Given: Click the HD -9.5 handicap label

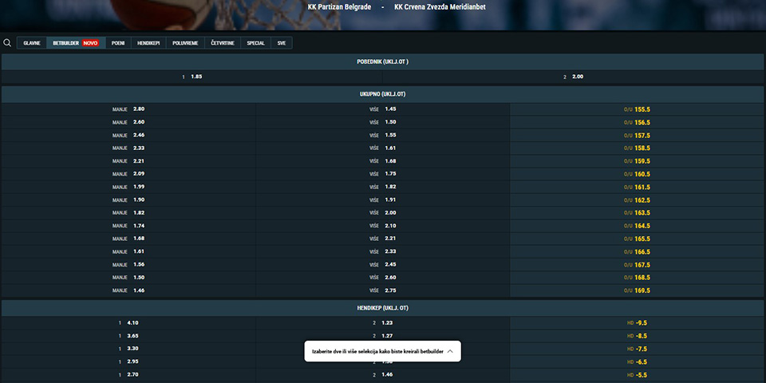Looking at the screenshot, I should pos(637,323).
